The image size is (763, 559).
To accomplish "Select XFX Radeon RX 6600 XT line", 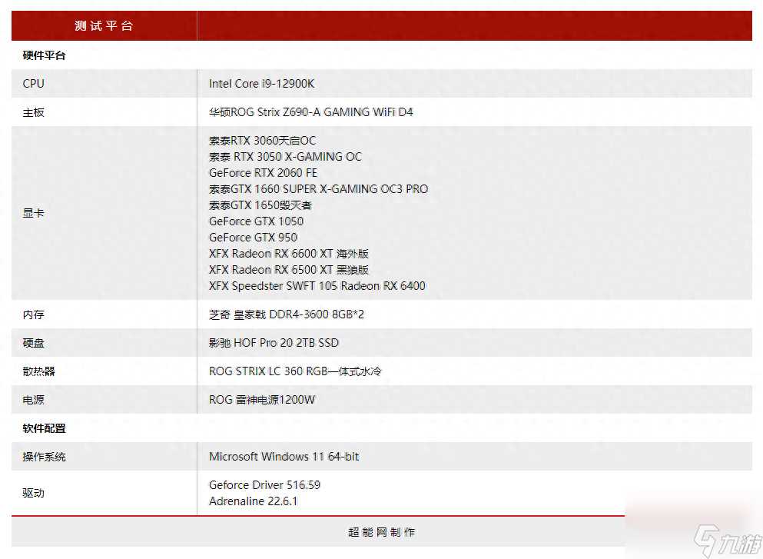I will click(x=289, y=254).
